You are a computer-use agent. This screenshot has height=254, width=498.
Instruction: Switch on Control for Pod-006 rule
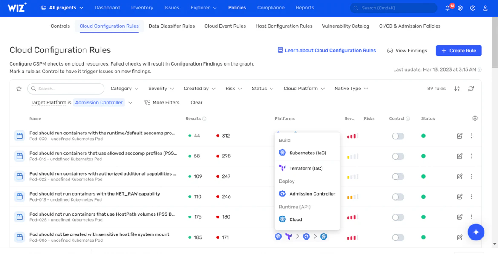tap(398, 237)
